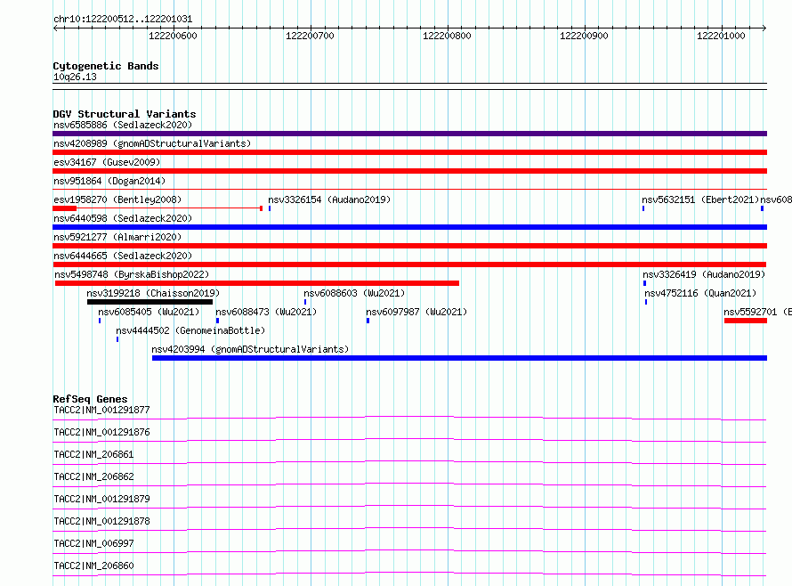Click the blue nsv6088473 marker

(x=217, y=321)
